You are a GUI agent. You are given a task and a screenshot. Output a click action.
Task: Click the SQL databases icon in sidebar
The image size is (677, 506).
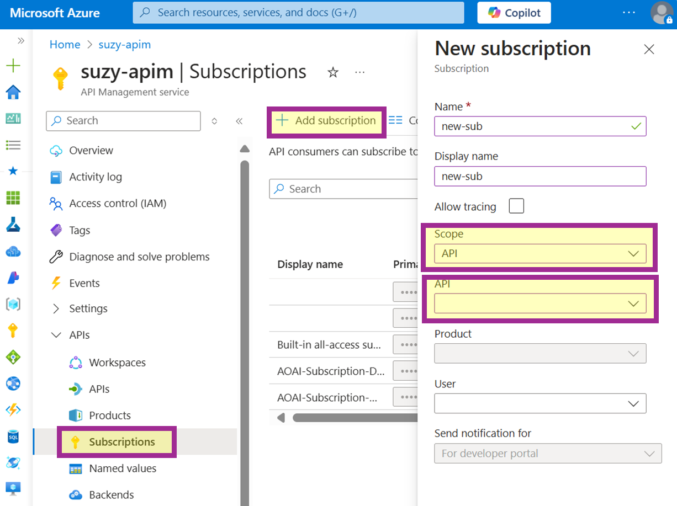point(13,436)
